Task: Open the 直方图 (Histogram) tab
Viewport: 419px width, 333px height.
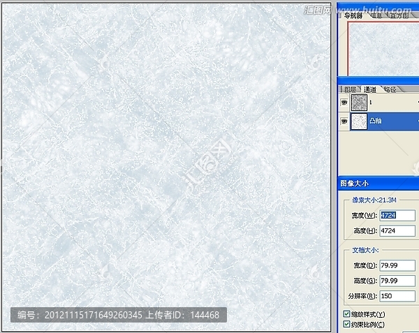Action: 399,16
